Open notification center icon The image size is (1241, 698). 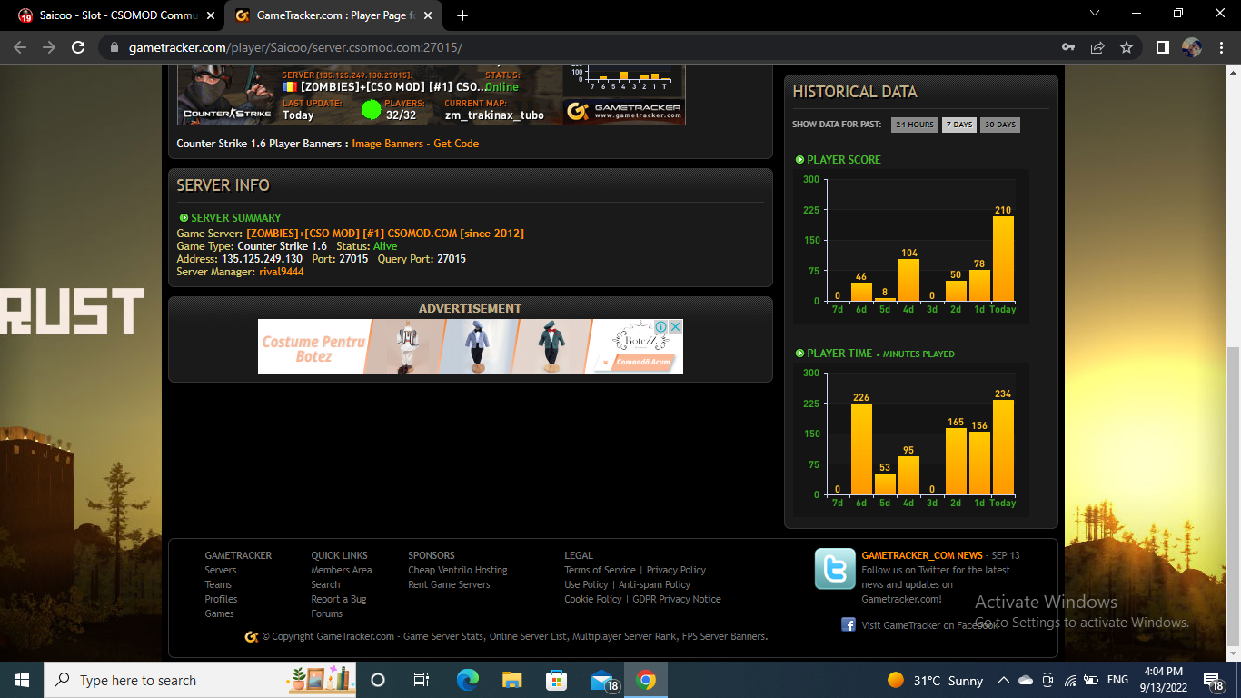[x=1214, y=680]
